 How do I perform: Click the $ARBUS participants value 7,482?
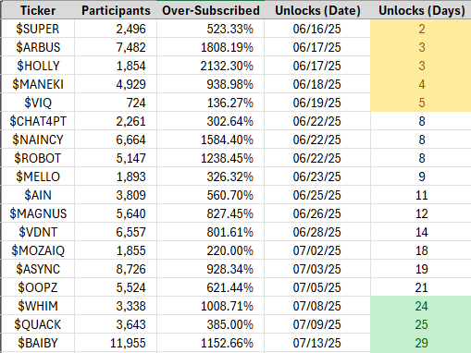tap(116, 47)
